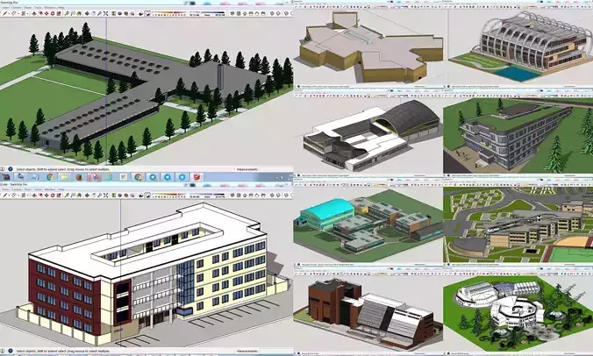Select the Line pencil tool in gray L-shaped building window
The height and width of the screenshot is (356, 593).
pyautogui.click(x=5, y=13)
